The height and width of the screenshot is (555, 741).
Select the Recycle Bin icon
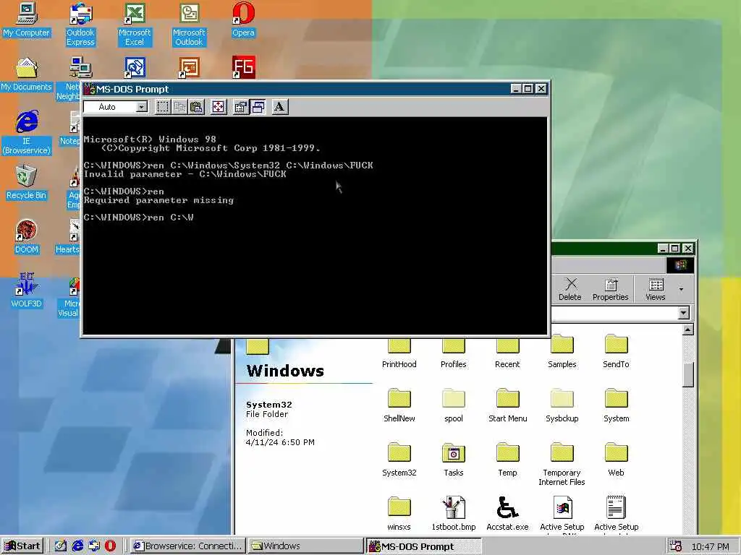[x=27, y=183]
